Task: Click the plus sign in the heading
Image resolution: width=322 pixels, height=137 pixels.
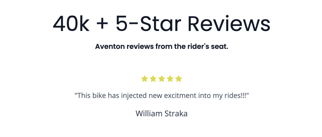Action: pyautogui.click(x=102, y=24)
